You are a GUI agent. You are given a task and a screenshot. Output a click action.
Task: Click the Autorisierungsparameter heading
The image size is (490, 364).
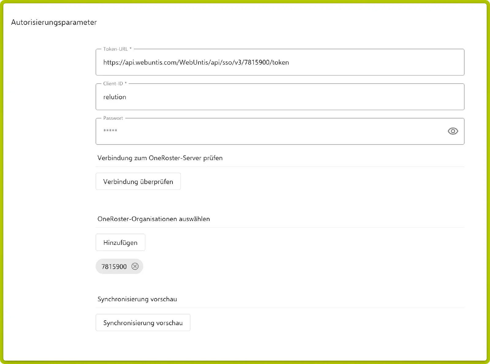coord(54,22)
